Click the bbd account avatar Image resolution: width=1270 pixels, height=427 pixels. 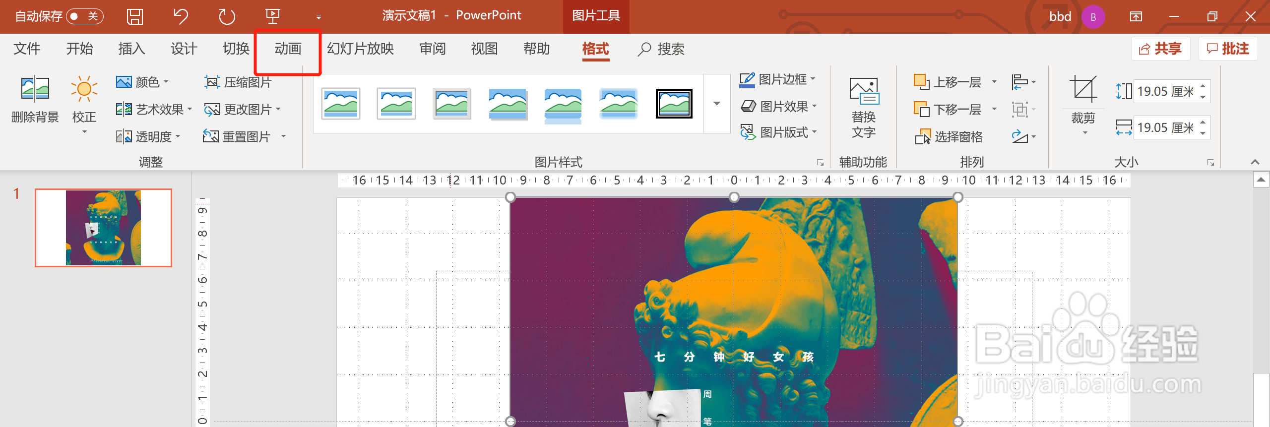tap(1093, 17)
